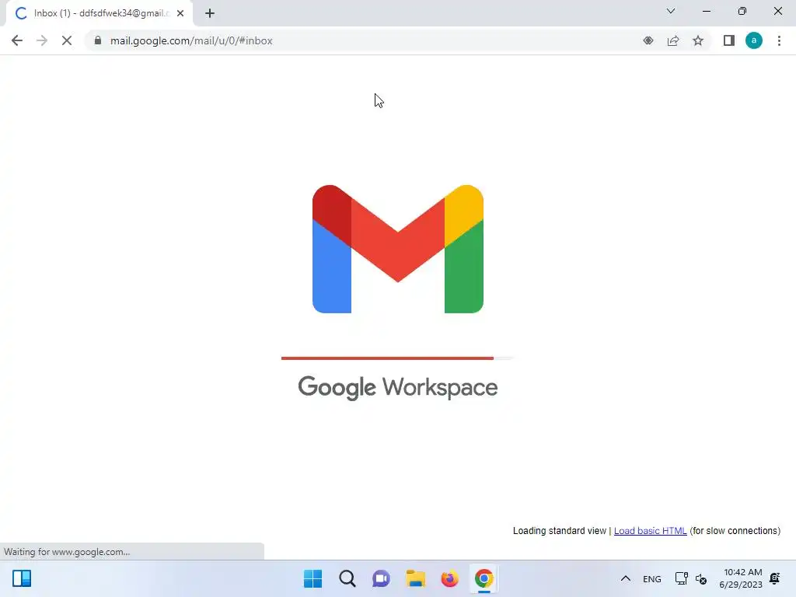Restore down the Chrome window
This screenshot has height=597, width=796.
(742, 11)
